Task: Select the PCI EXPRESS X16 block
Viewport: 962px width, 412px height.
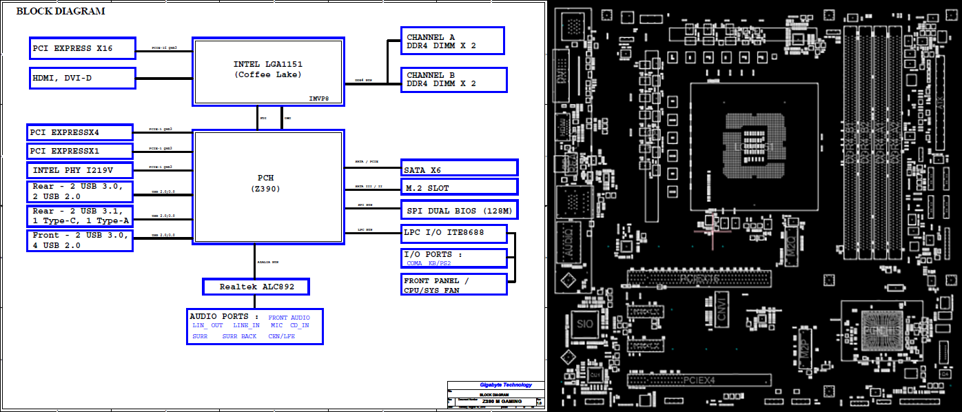Action: pyautogui.click(x=83, y=48)
